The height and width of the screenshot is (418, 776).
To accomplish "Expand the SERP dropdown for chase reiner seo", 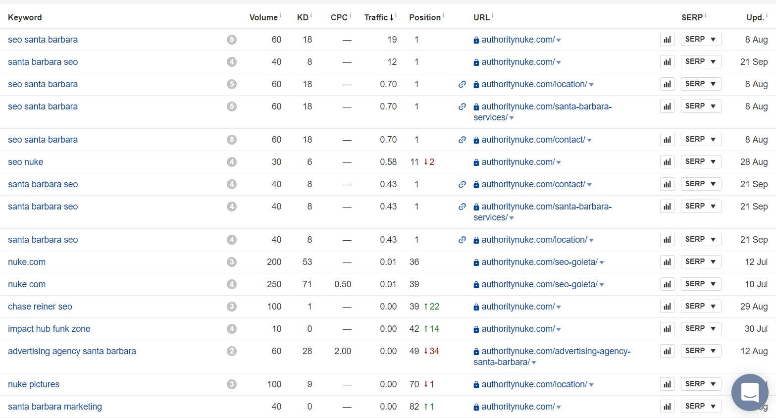I will tap(701, 307).
